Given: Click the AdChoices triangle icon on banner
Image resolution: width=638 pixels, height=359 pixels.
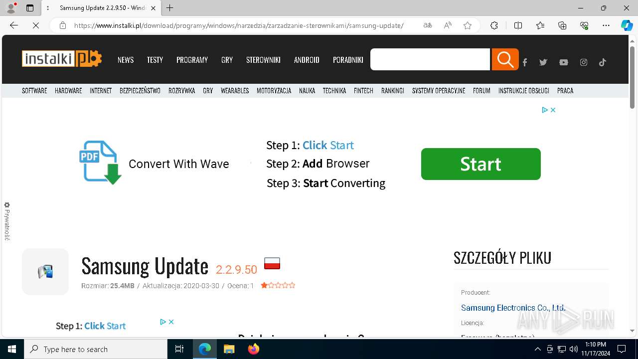Looking at the screenshot, I should pyautogui.click(x=545, y=110).
